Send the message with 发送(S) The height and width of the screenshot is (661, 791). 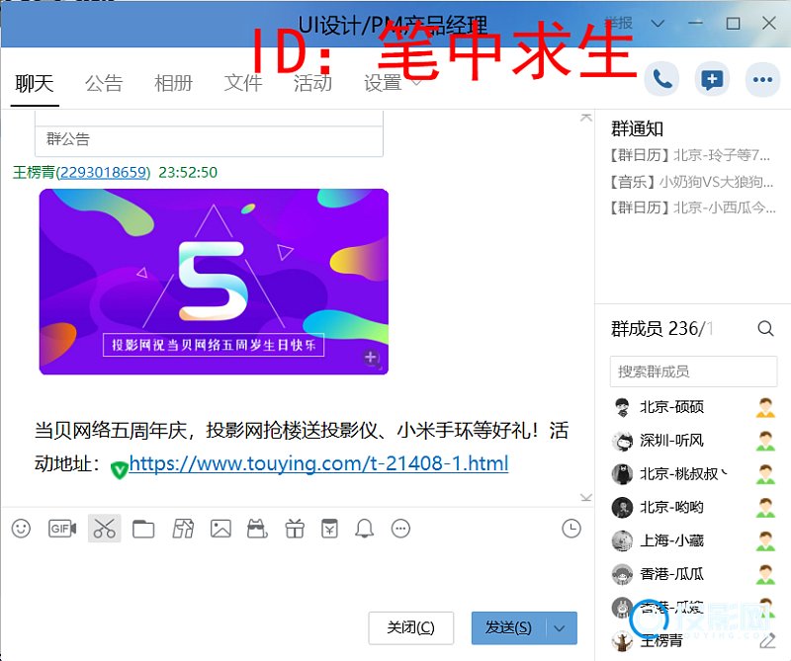point(508,628)
